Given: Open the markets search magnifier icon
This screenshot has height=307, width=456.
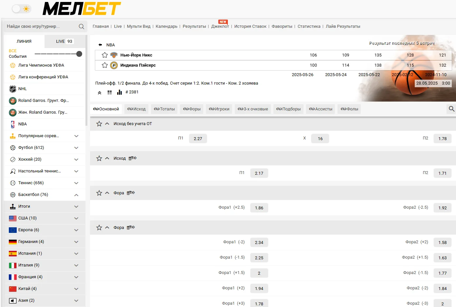Looking at the screenshot, I should pos(451,109).
